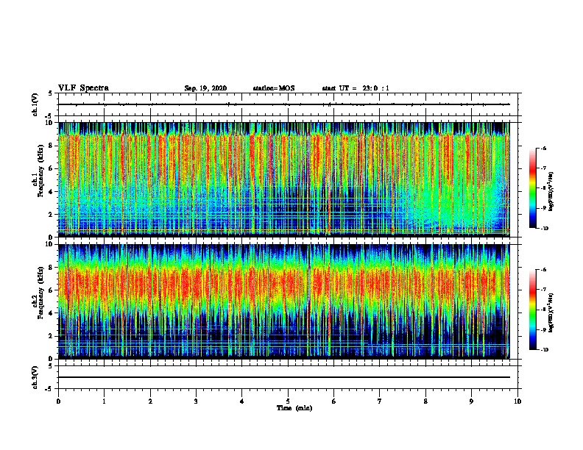Click the "4" tick on the time axis

point(242,401)
